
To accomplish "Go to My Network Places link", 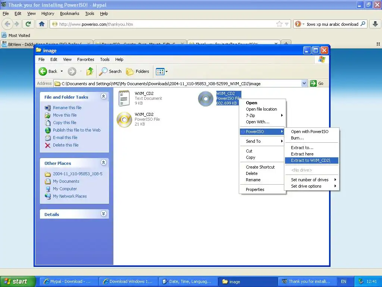I will 70,196.
